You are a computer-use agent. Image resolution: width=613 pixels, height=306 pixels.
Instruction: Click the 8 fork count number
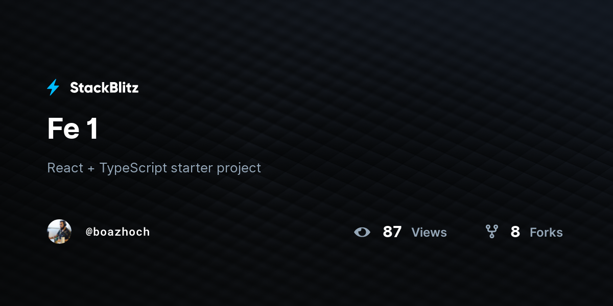click(x=515, y=232)
